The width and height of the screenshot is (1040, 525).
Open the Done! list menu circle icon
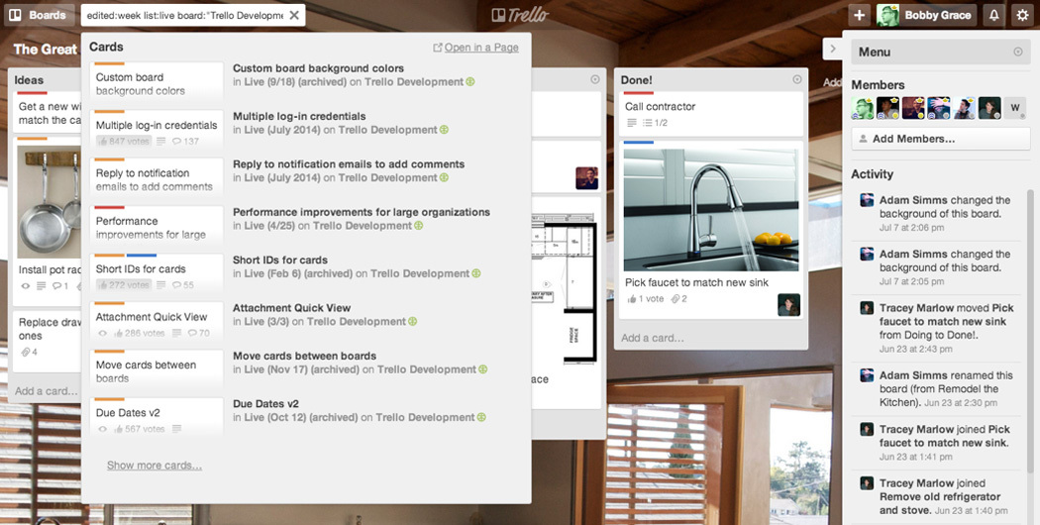[x=796, y=79]
